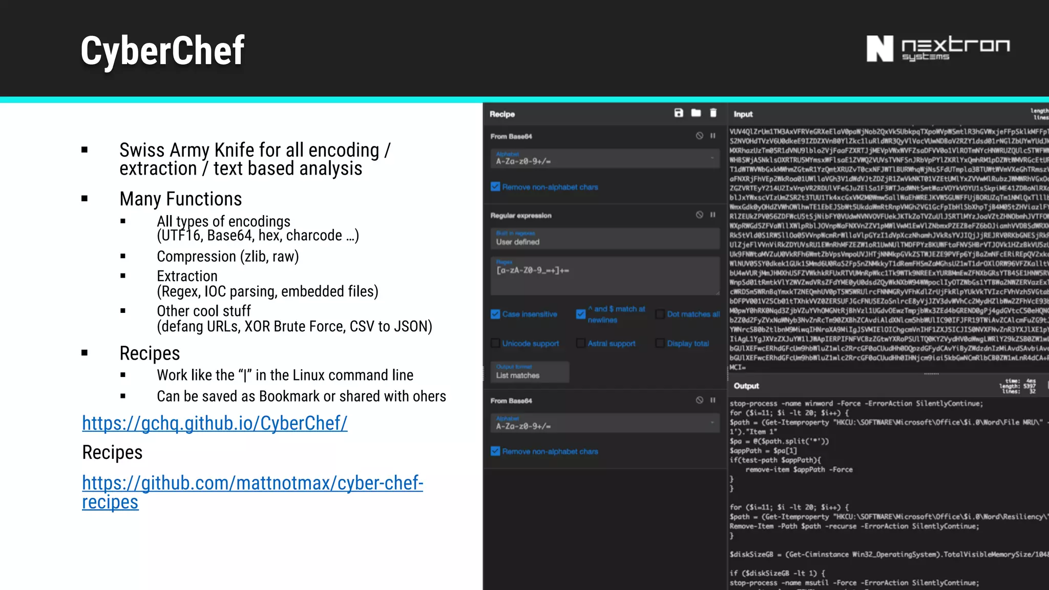Screen dimensions: 1049x590
Task: Open the gchq.github.io CyberChef link
Action: [215, 424]
